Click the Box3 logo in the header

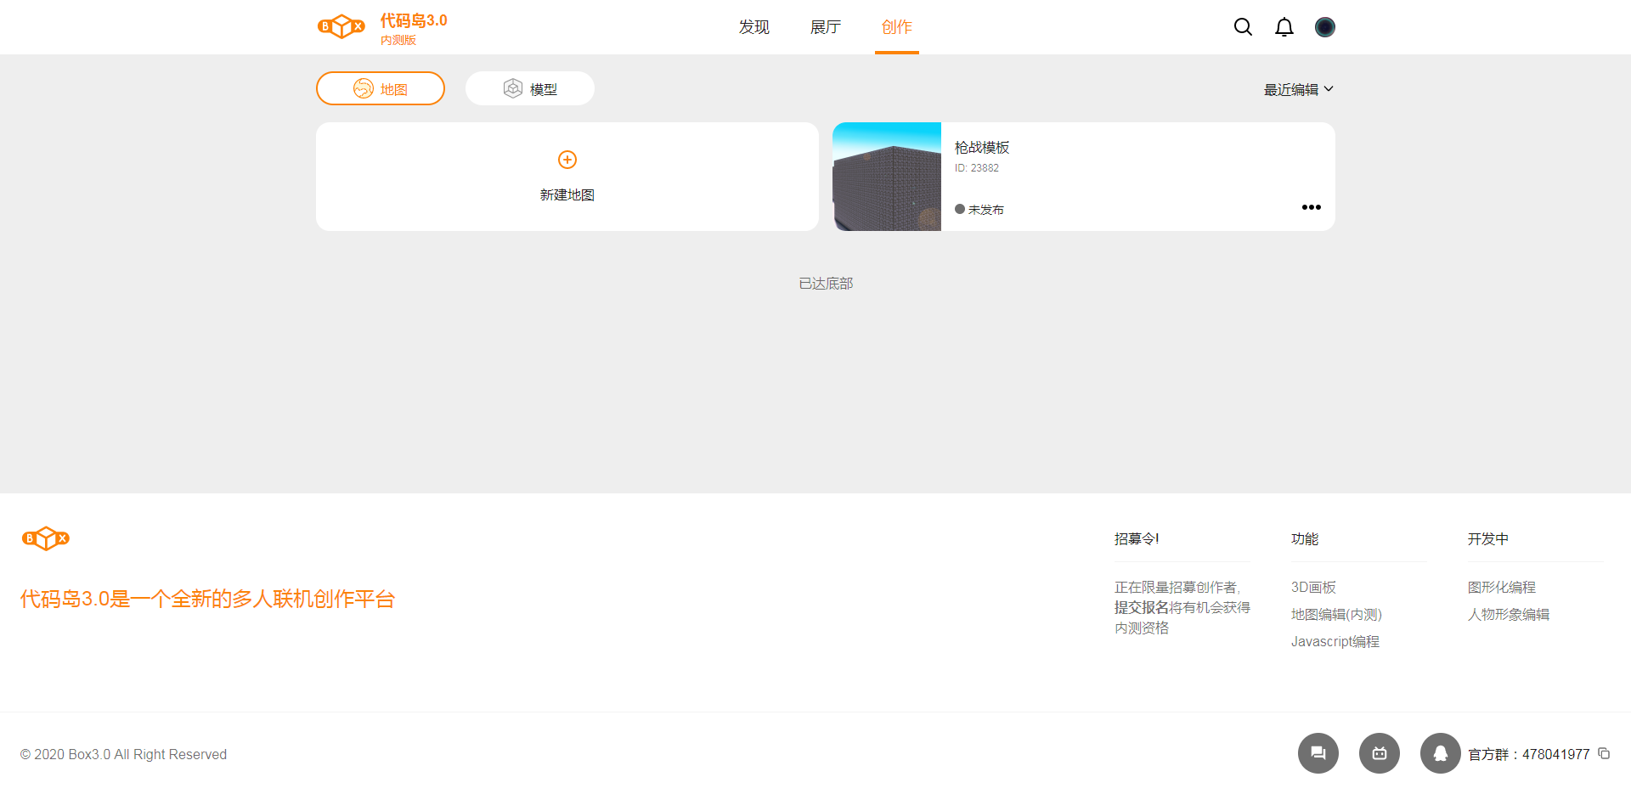click(341, 26)
